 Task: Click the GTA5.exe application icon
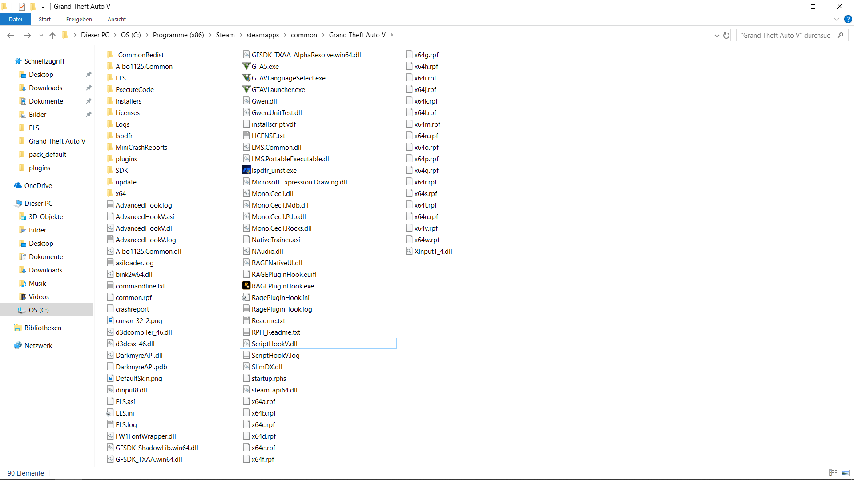click(246, 66)
